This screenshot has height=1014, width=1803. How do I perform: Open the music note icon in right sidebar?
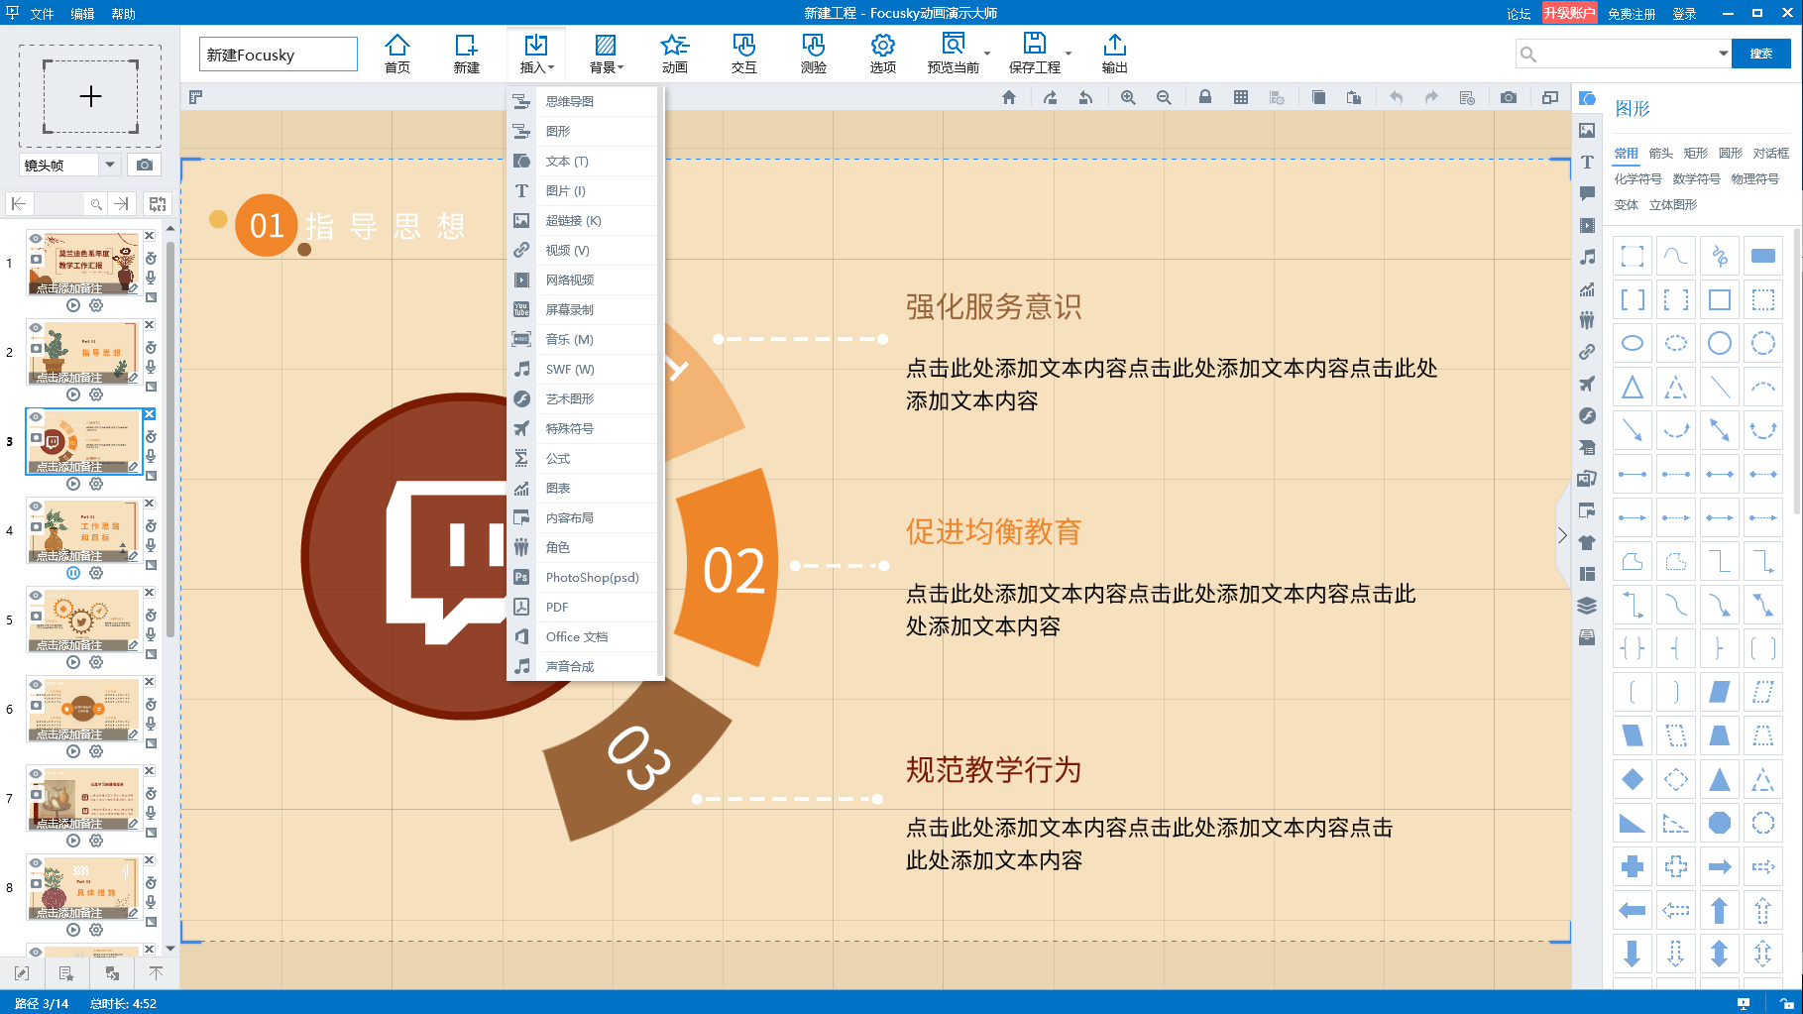click(1587, 257)
